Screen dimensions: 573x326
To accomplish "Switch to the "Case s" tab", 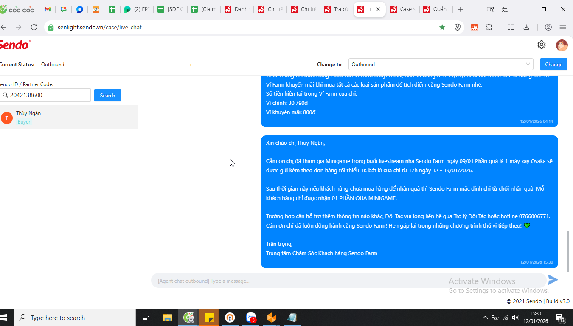I will pos(402,9).
